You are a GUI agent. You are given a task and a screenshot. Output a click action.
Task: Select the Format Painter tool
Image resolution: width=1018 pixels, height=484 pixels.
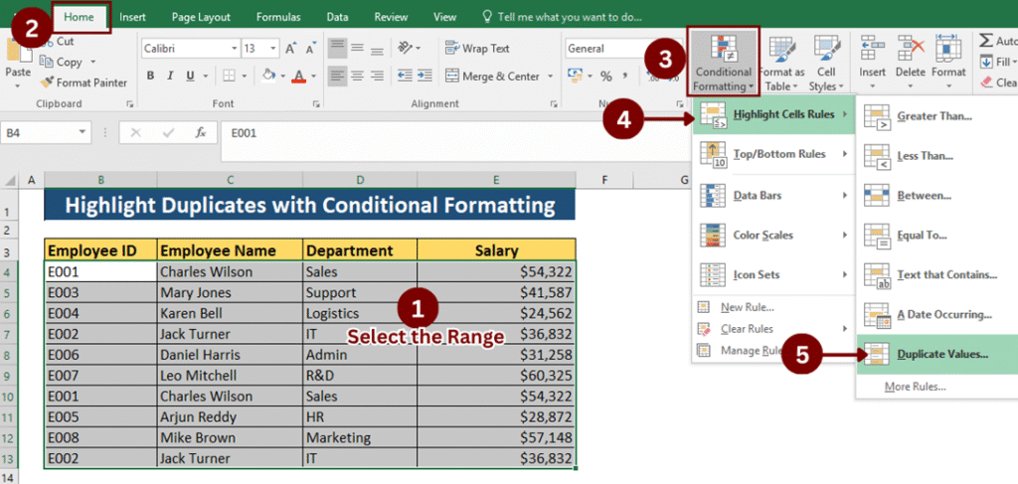[84, 82]
